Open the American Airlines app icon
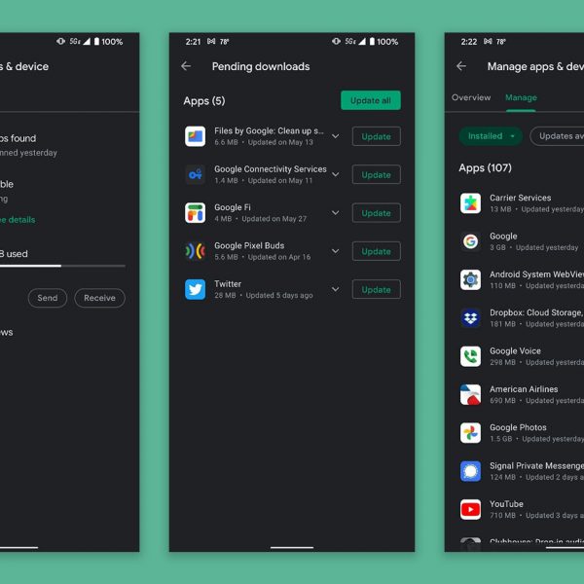Viewport: 584px width, 584px height. [470, 394]
